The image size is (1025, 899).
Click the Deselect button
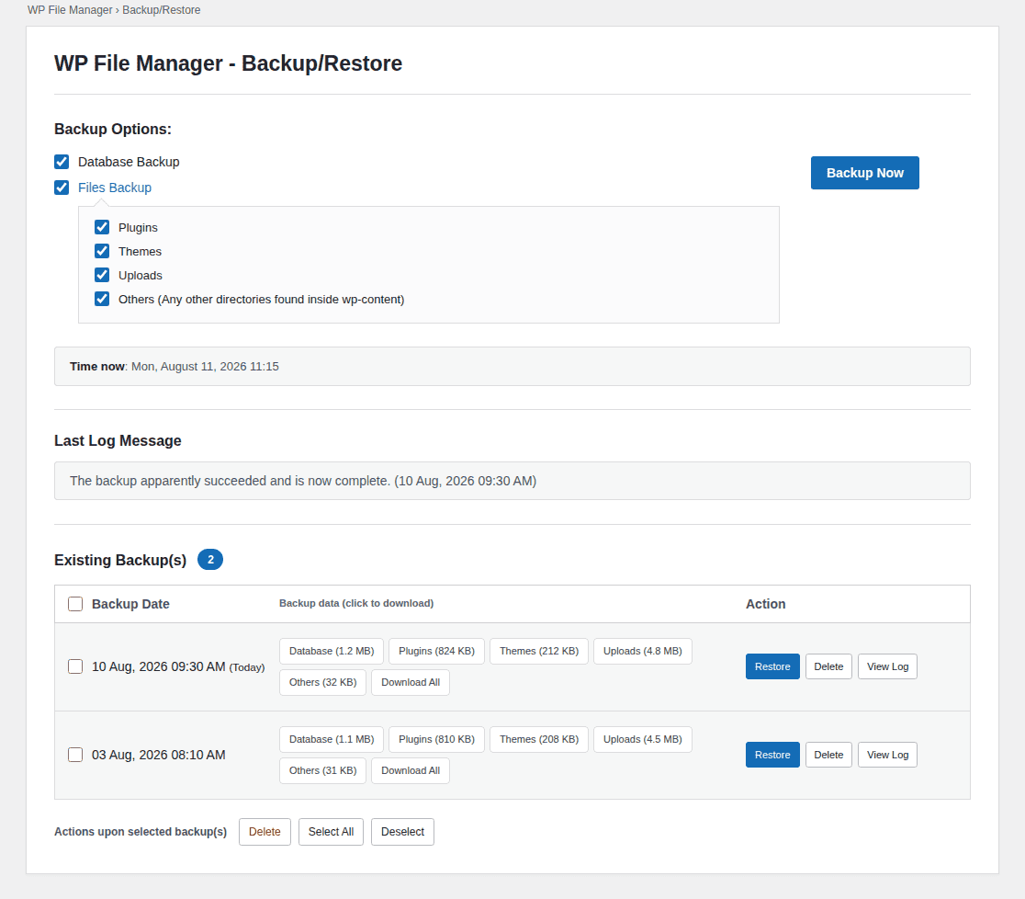[x=402, y=832]
